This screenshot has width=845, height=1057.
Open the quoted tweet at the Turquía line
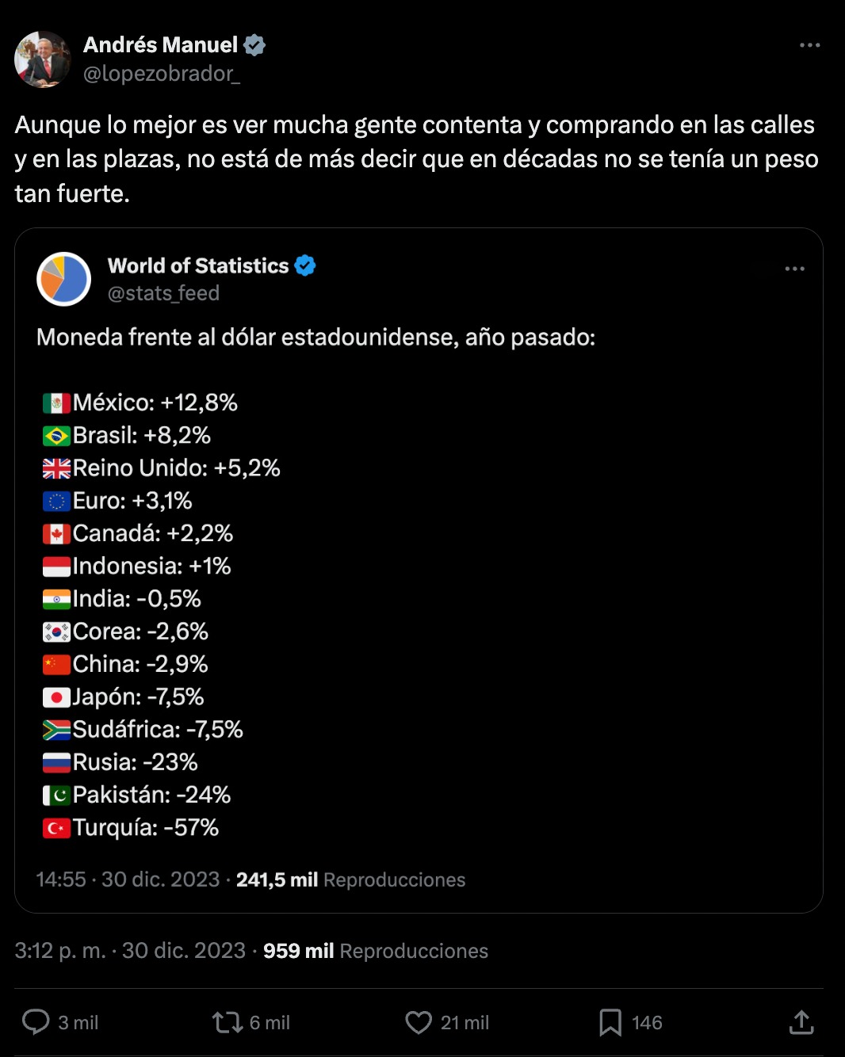pyautogui.click(x=146, y=828)
